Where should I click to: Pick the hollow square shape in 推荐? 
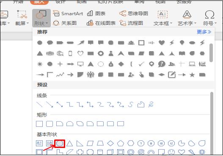[x=141, y=43]
